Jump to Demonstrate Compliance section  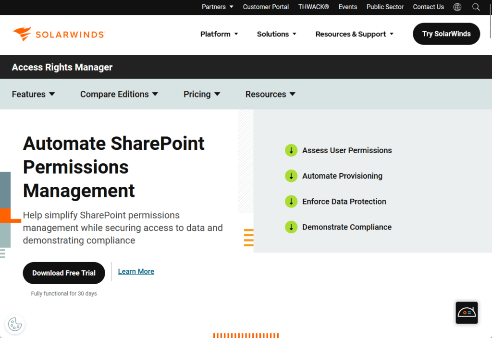(x=347, y=227)
